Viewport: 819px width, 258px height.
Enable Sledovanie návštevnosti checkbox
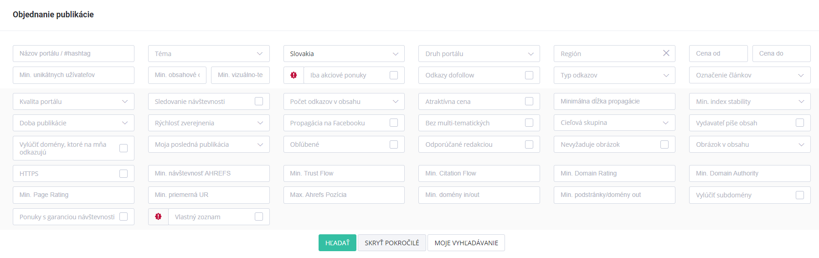click(258, 101)
